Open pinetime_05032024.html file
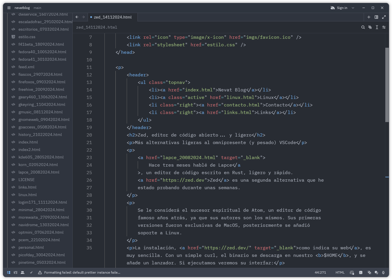Viewport: 392px width, 280px height. point(42,262)
